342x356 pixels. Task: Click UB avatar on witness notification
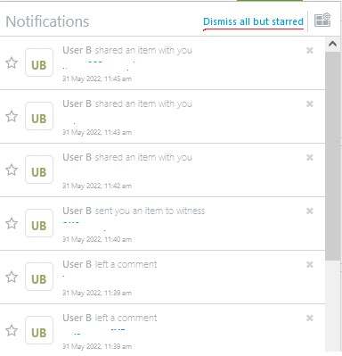tap(39, 223)
